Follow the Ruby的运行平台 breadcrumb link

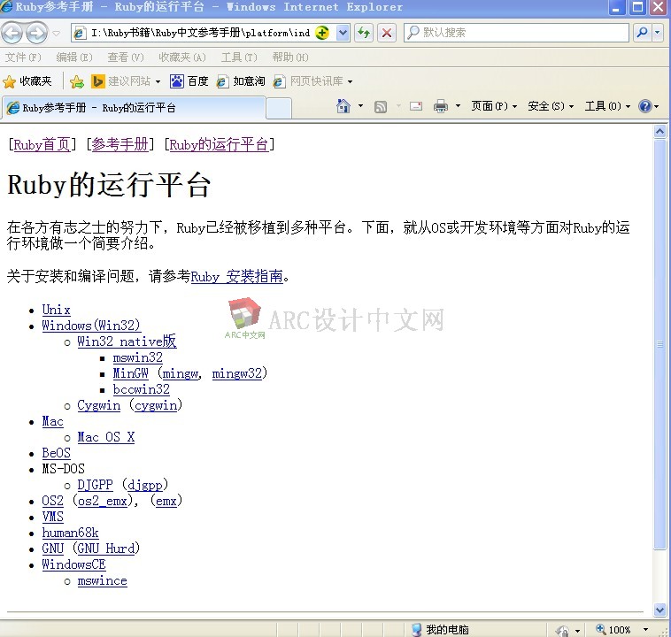(219, 144)
